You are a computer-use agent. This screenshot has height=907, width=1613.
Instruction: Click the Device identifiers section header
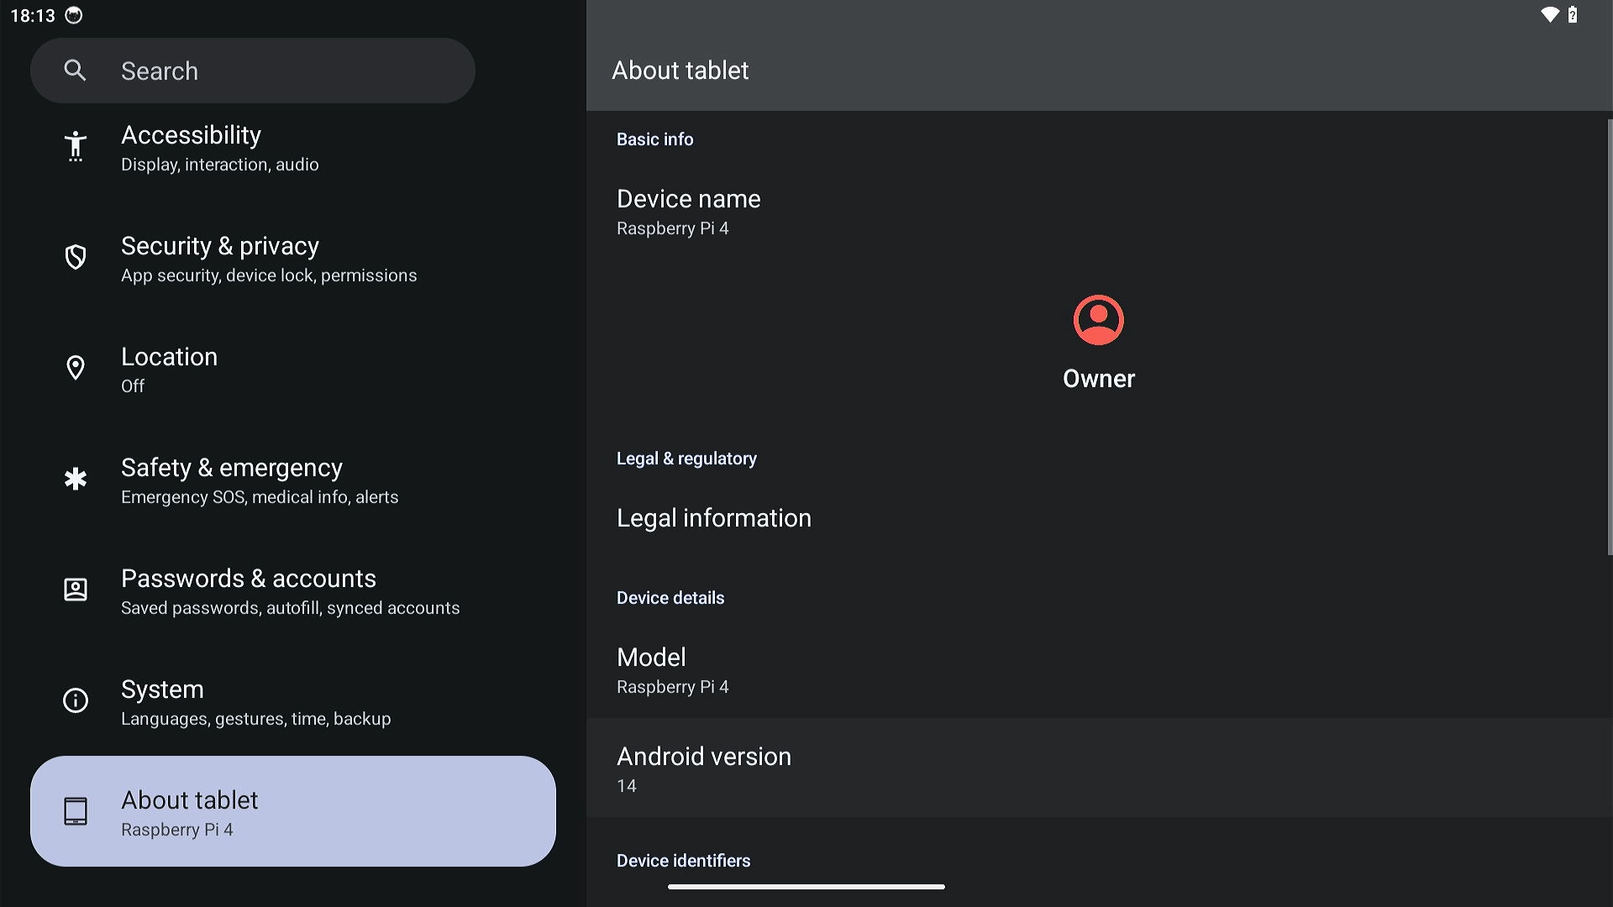point(683,861)
